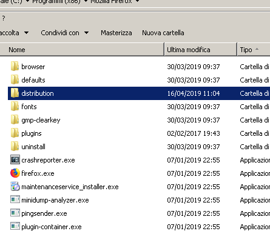Click the type cell of crashreporter.exe row
The width and height of the screenshot is (270, 231).
[x=255, y=160]
